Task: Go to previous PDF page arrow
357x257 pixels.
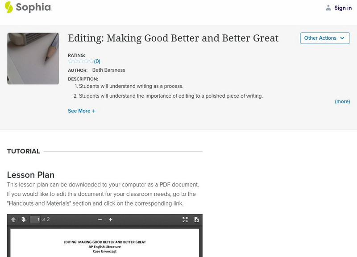Action: coord(13,220)
